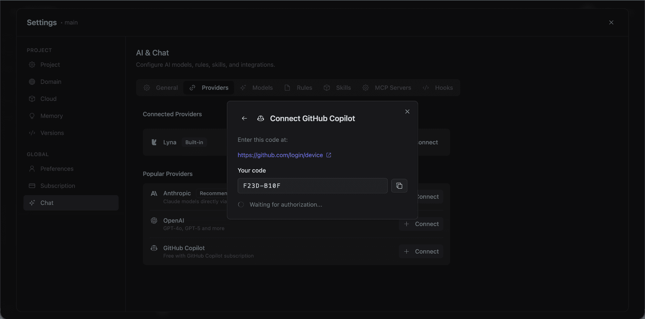Click the code field showing F23D-B10F
Image resolution: width=645 pixels, height=319 pixels.
click(x=312, y=186)
